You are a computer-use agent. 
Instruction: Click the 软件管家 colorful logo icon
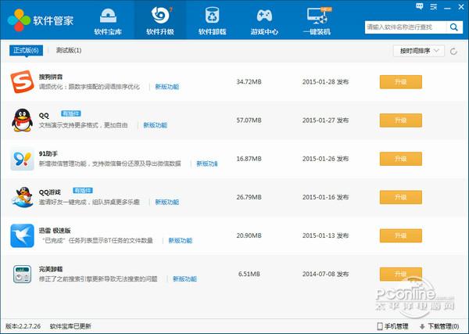(x=19, y=20)
